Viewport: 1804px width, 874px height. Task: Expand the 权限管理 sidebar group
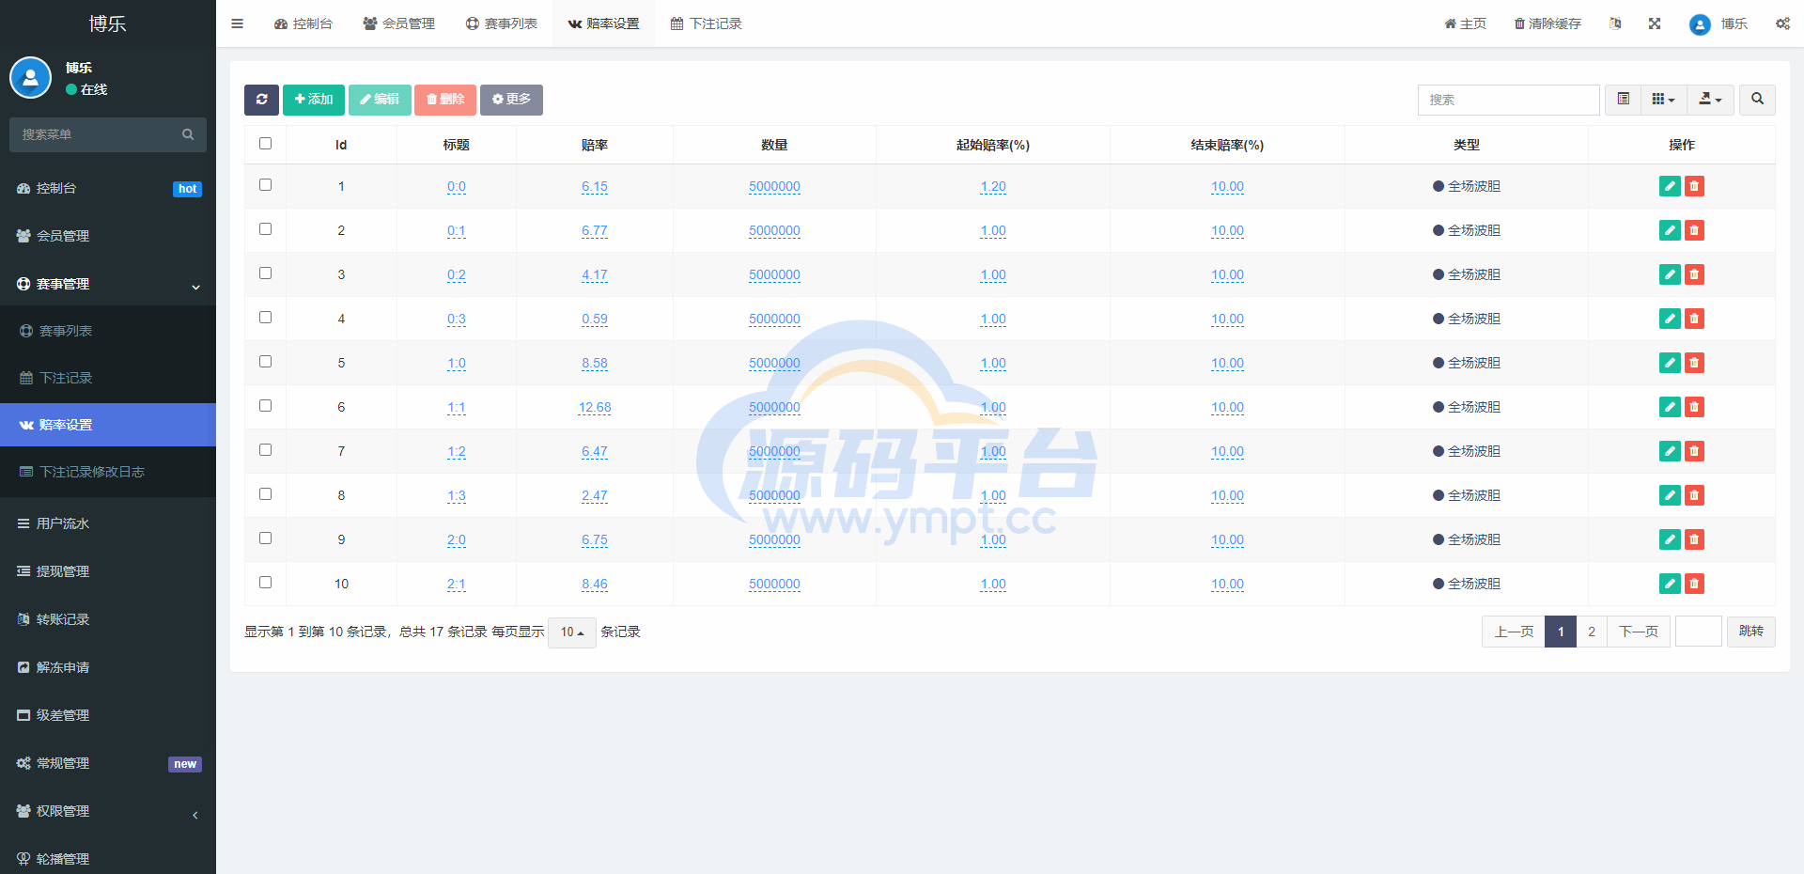[x=108, y=811]
